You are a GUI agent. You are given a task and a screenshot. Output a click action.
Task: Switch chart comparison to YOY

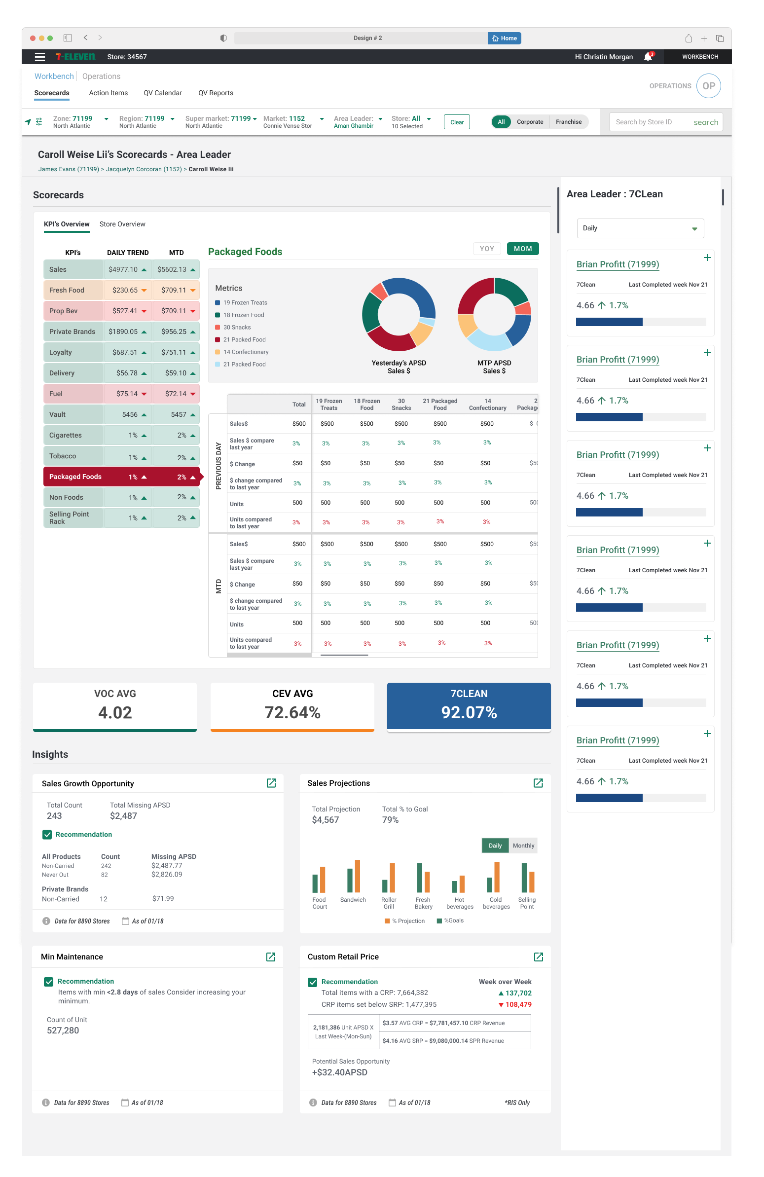tap(487, 249)
